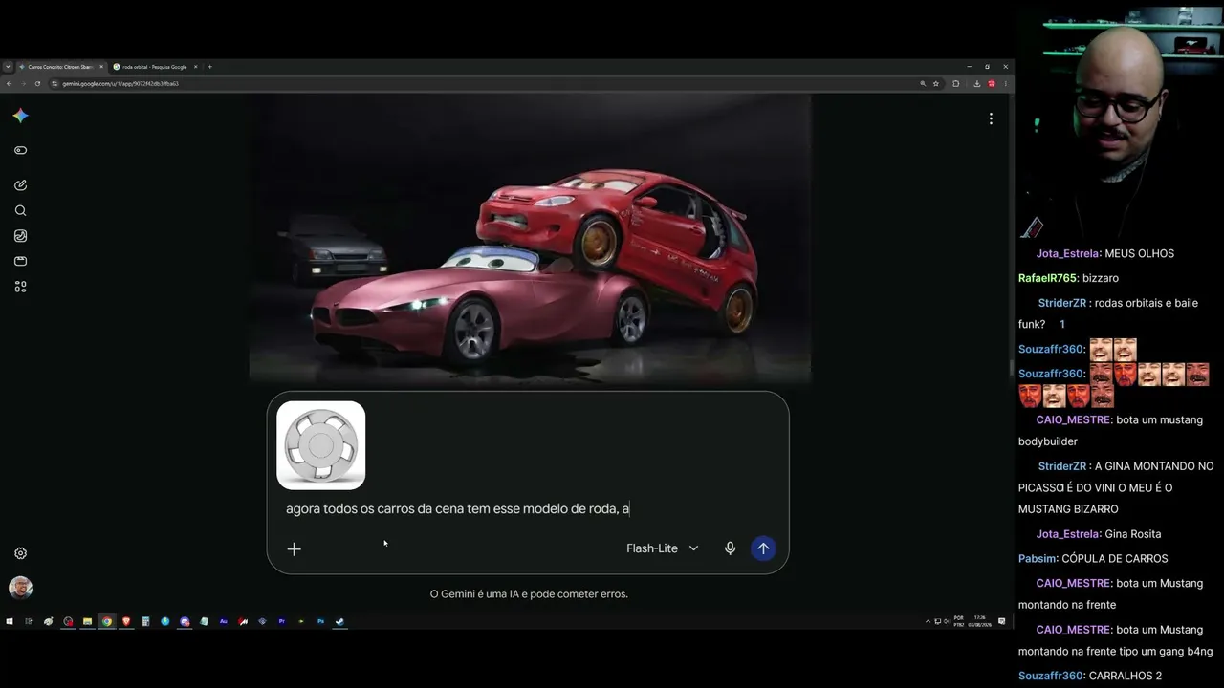
Task: Switch to the roda orbital Google tab
Action: pos(154,67)
